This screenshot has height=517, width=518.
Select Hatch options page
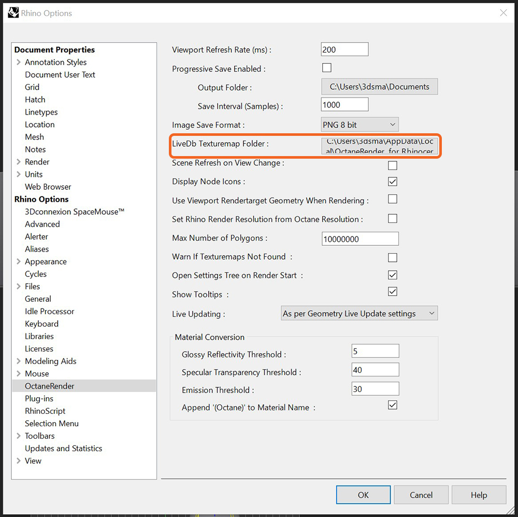point(35,100)
